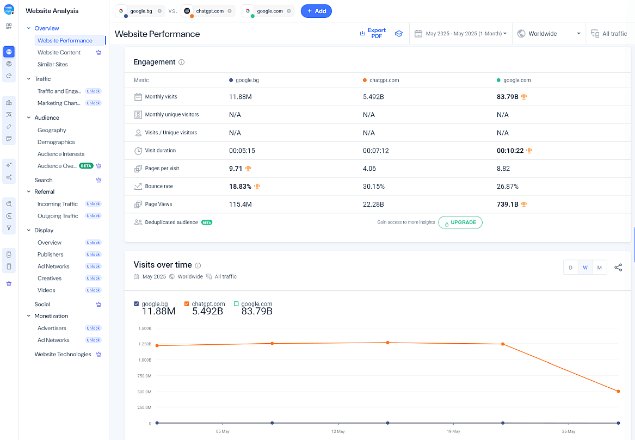Check the google.com series checkbox

(x=236, y=303)
